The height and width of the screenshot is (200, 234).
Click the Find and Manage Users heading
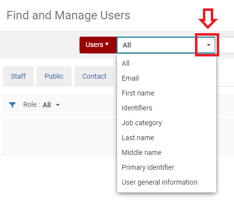click(x=68, y=15)
